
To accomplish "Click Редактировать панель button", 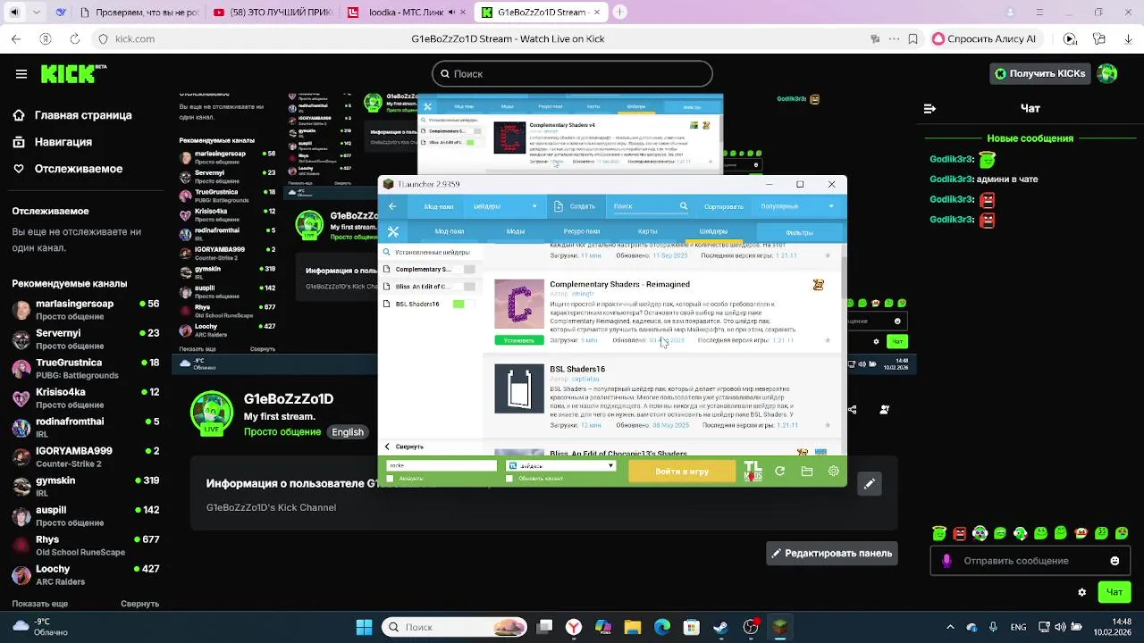I will (832, 553).
